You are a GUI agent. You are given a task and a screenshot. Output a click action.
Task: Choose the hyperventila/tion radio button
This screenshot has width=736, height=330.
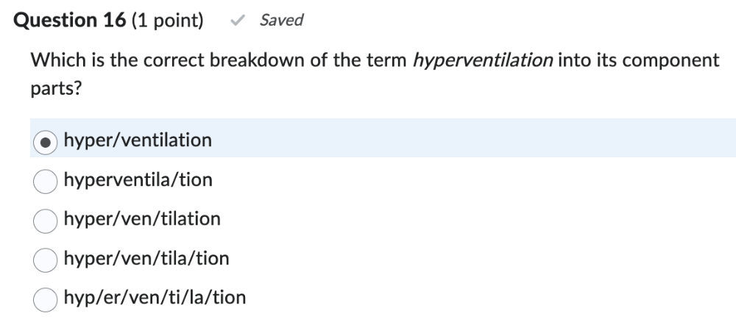tap(46, 181)
